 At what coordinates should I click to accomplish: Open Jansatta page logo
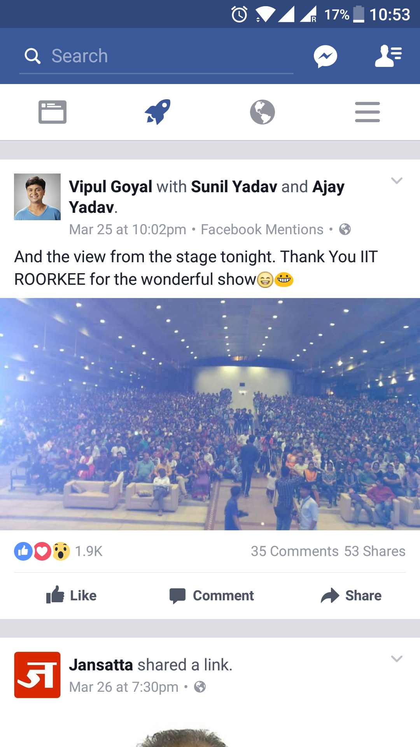pyautogui.click(x=37, y=675)
